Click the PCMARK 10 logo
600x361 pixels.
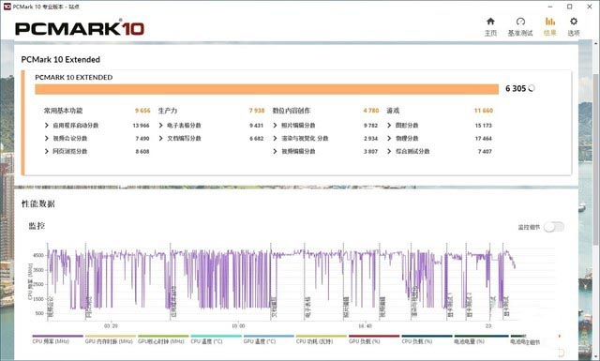click(79, 29)
